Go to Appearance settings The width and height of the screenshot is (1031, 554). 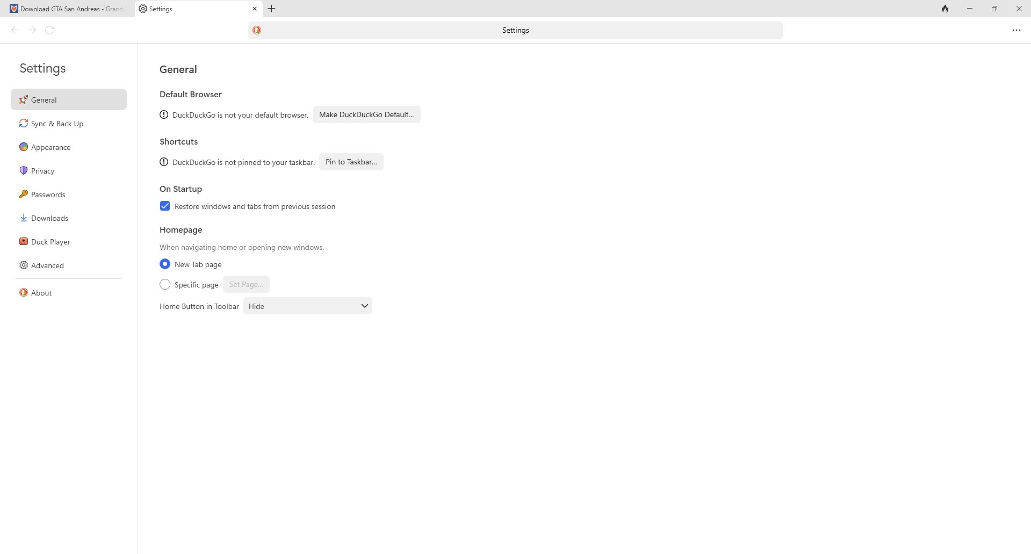pyautogui.click(x=69, y=147)
